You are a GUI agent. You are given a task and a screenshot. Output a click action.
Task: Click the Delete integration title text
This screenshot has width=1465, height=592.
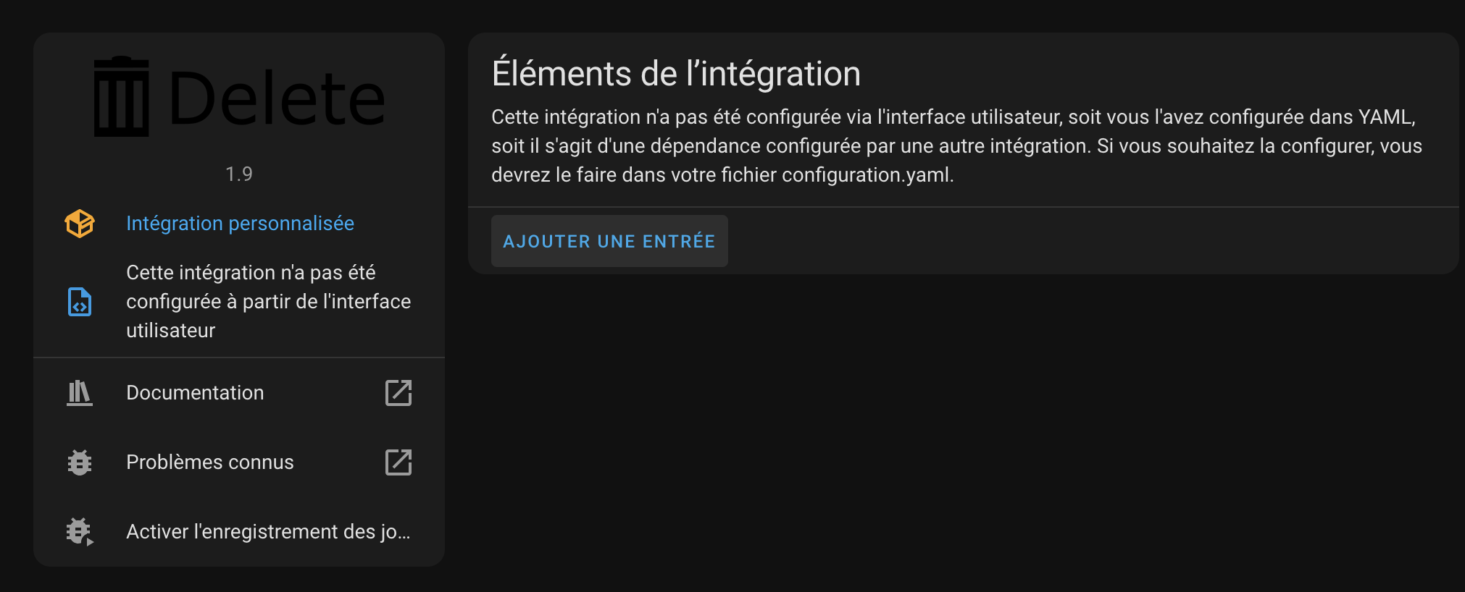pyautogui.click(x=277, y=98)
